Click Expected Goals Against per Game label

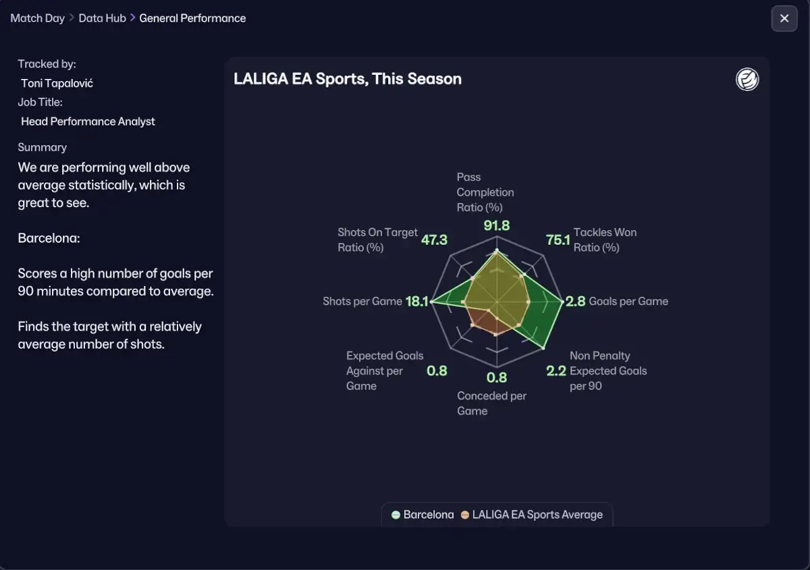[x=385, y=370]
